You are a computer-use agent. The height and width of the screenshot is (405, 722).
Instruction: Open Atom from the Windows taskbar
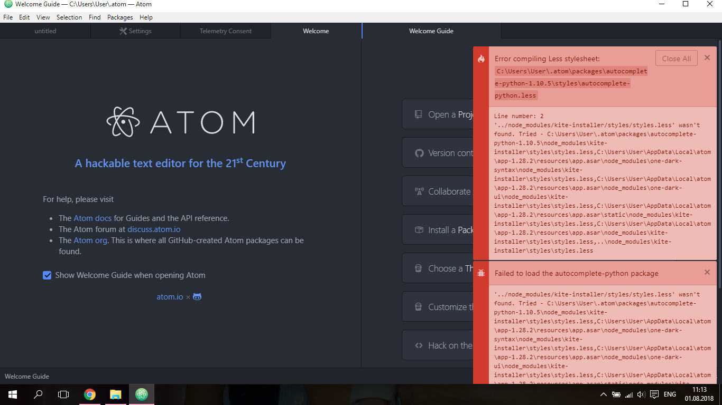click(x=141, y=394)
